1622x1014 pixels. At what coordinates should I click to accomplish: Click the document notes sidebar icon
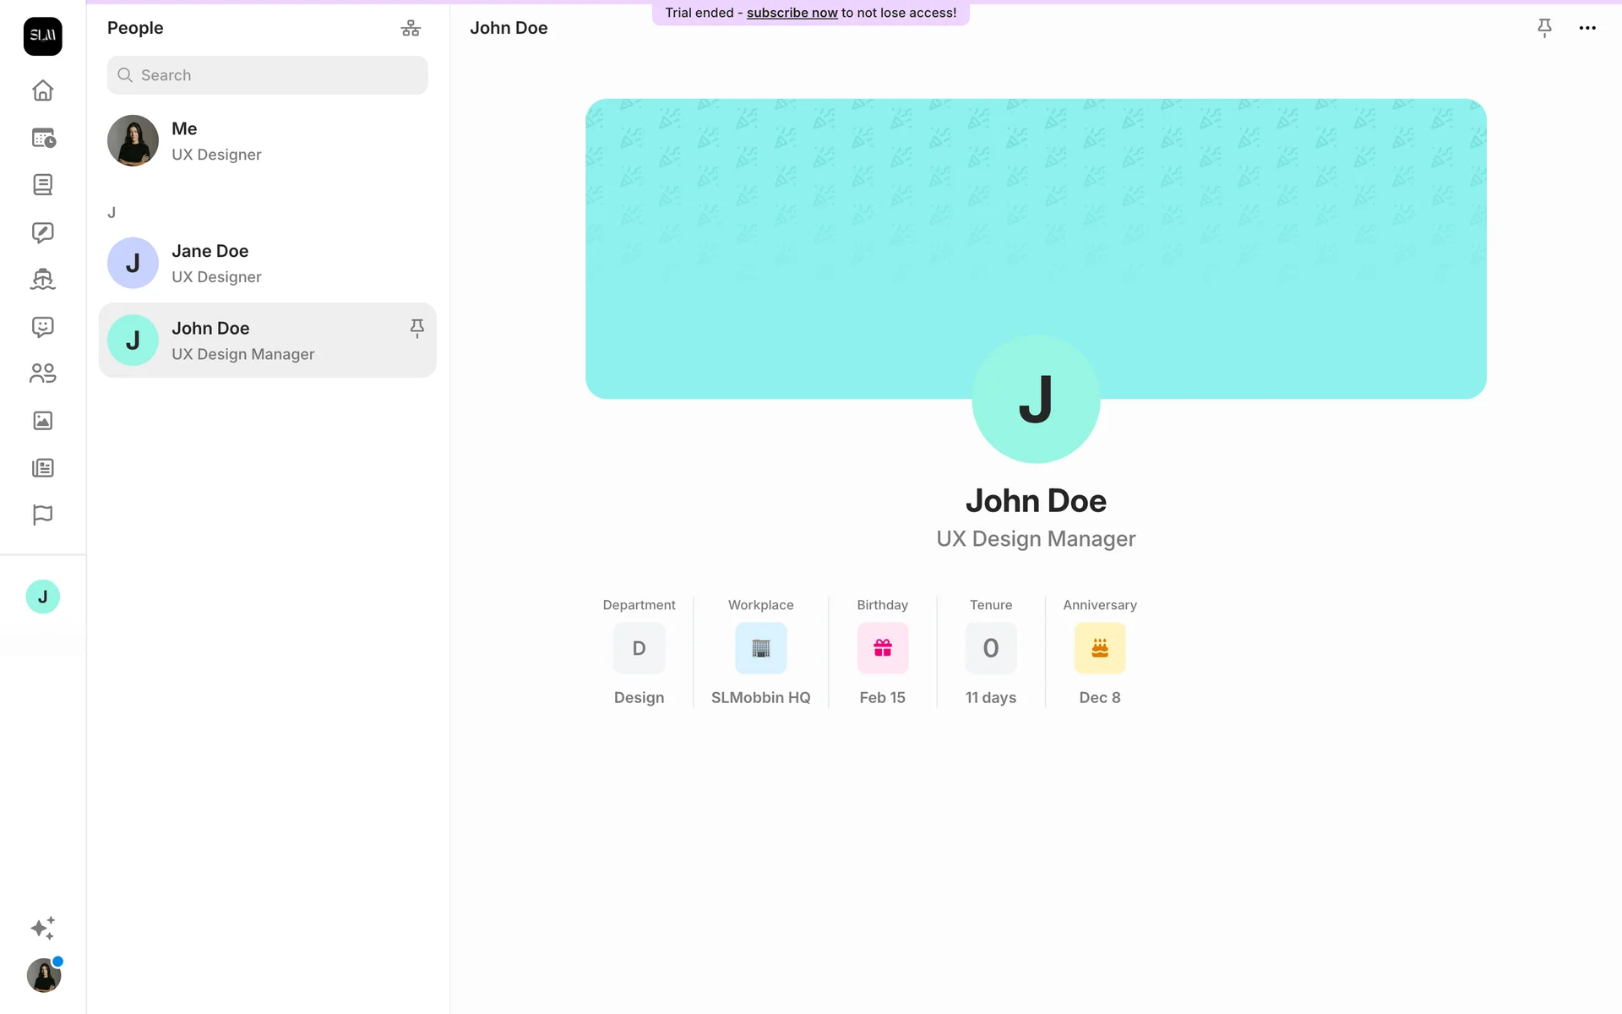(43, 185)
